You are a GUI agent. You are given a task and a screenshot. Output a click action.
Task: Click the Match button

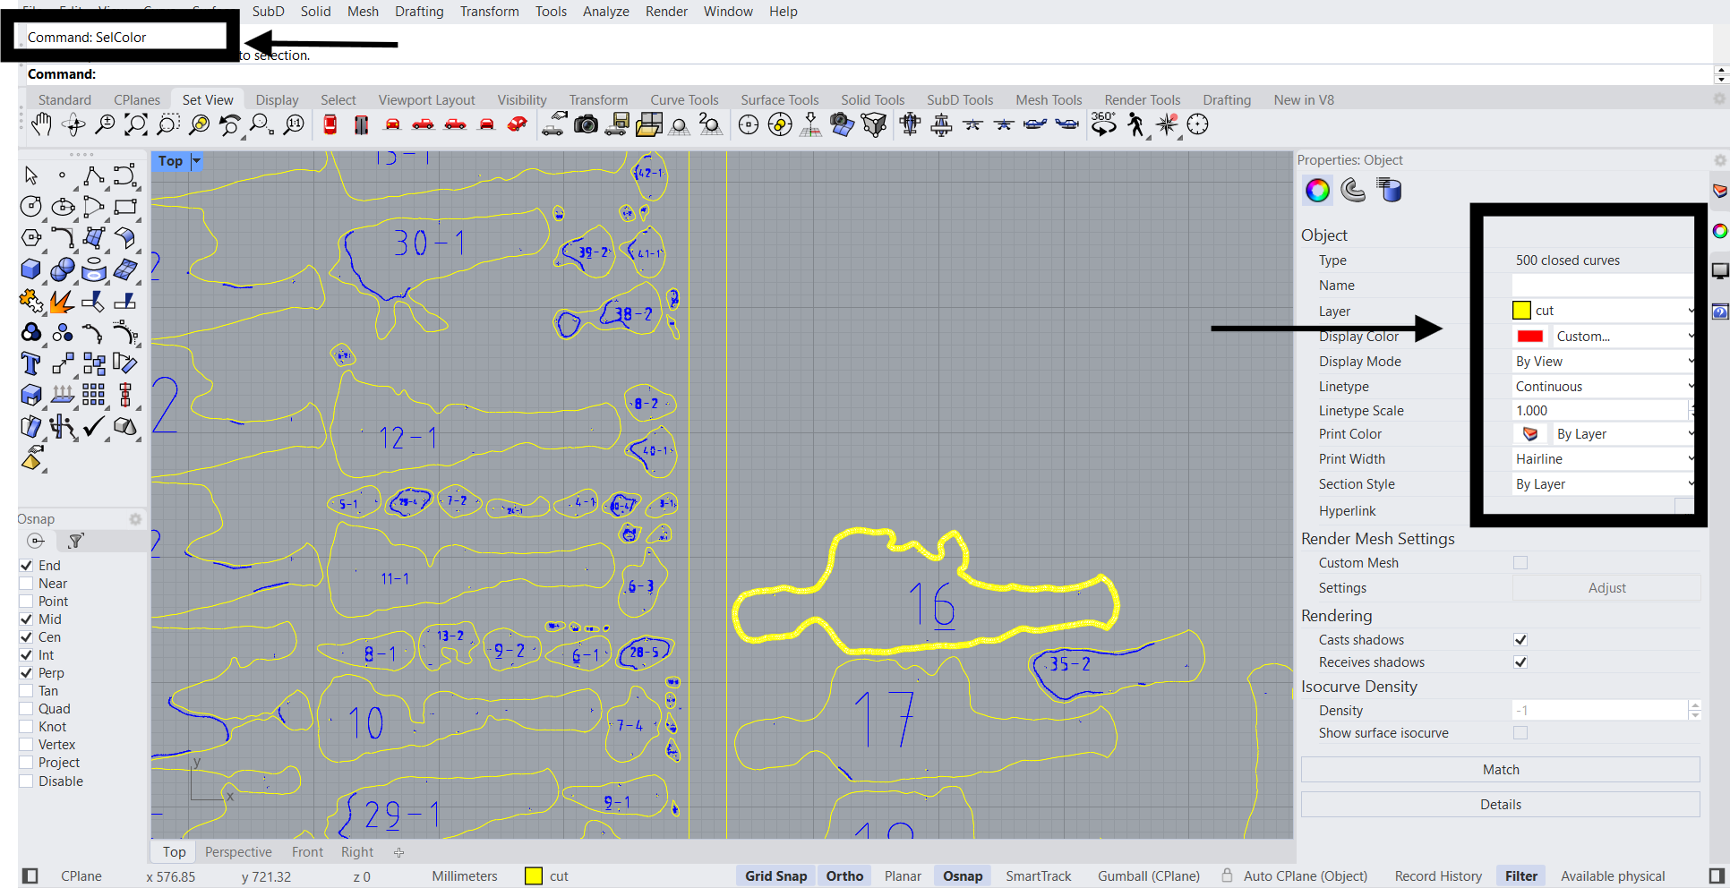pyautogui.click(x=1500, y=770)
